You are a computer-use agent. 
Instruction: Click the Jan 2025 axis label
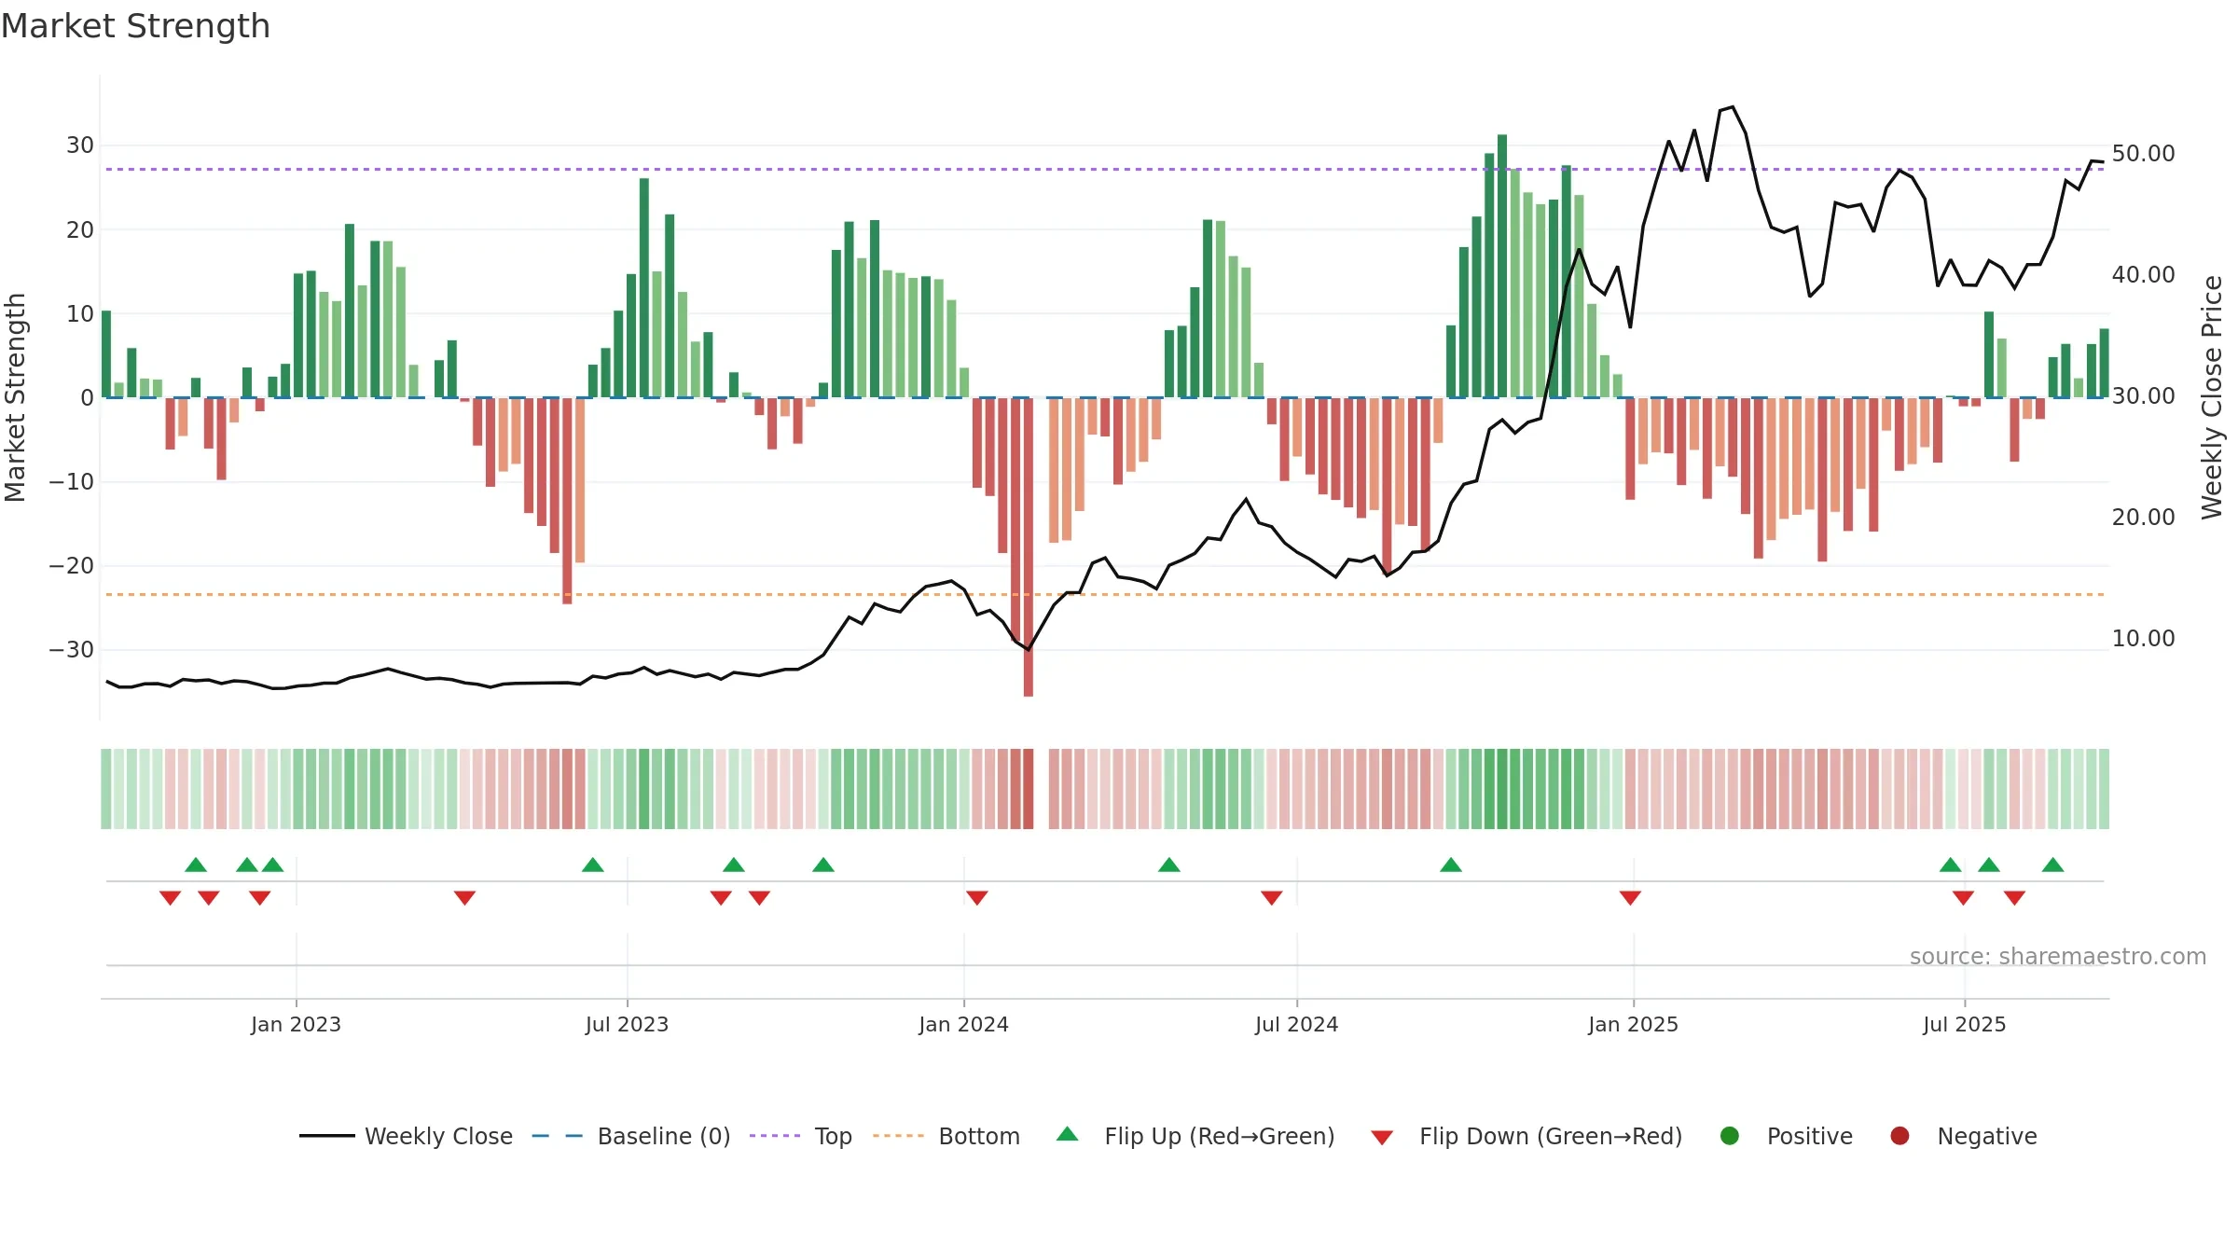(x=1633, y=1025)
